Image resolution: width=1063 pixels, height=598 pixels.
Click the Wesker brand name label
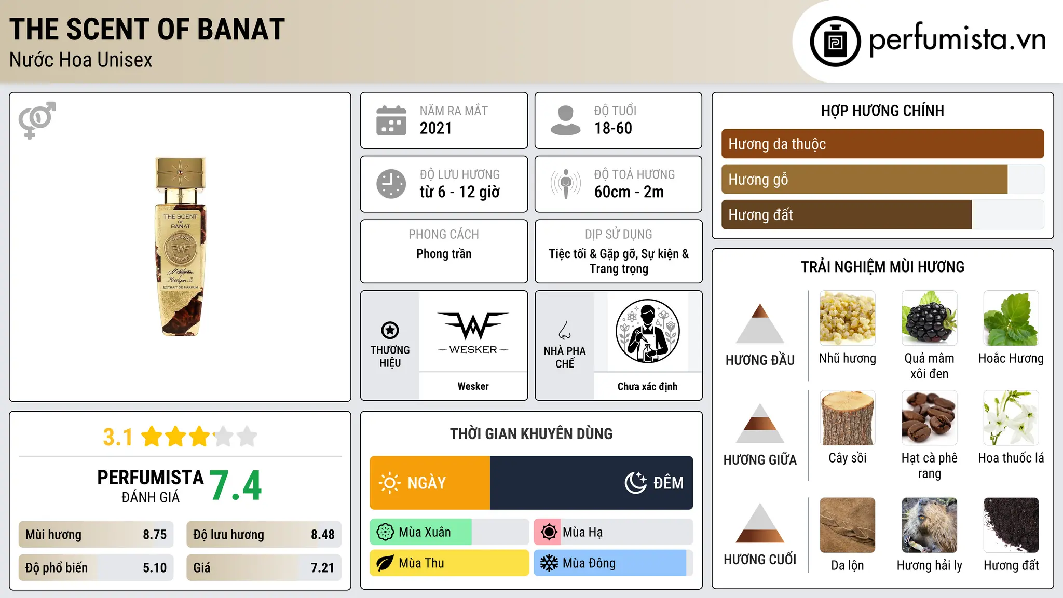(473, 386)
